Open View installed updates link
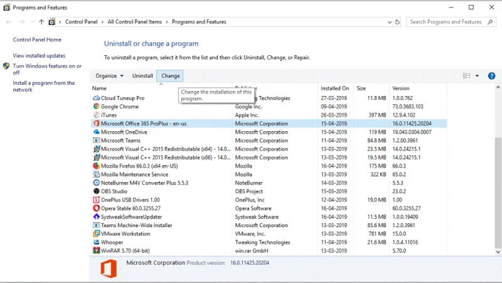 (x=39, y=56)
